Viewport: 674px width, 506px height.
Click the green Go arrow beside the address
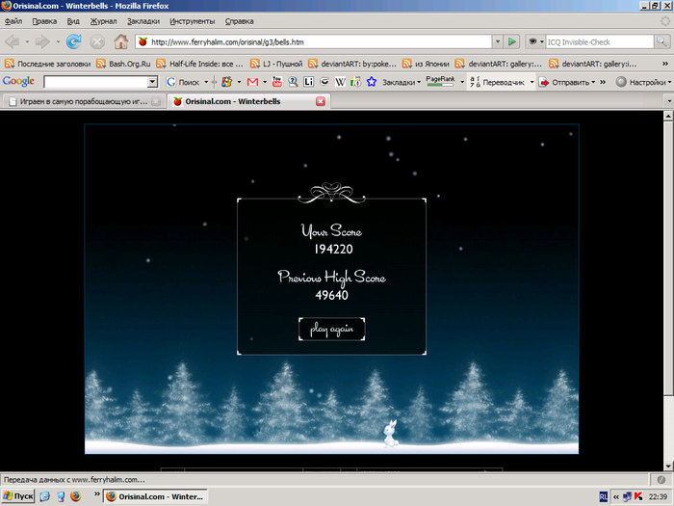tap(511, 41)
